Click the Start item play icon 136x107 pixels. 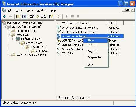click(x=67, y=16)
